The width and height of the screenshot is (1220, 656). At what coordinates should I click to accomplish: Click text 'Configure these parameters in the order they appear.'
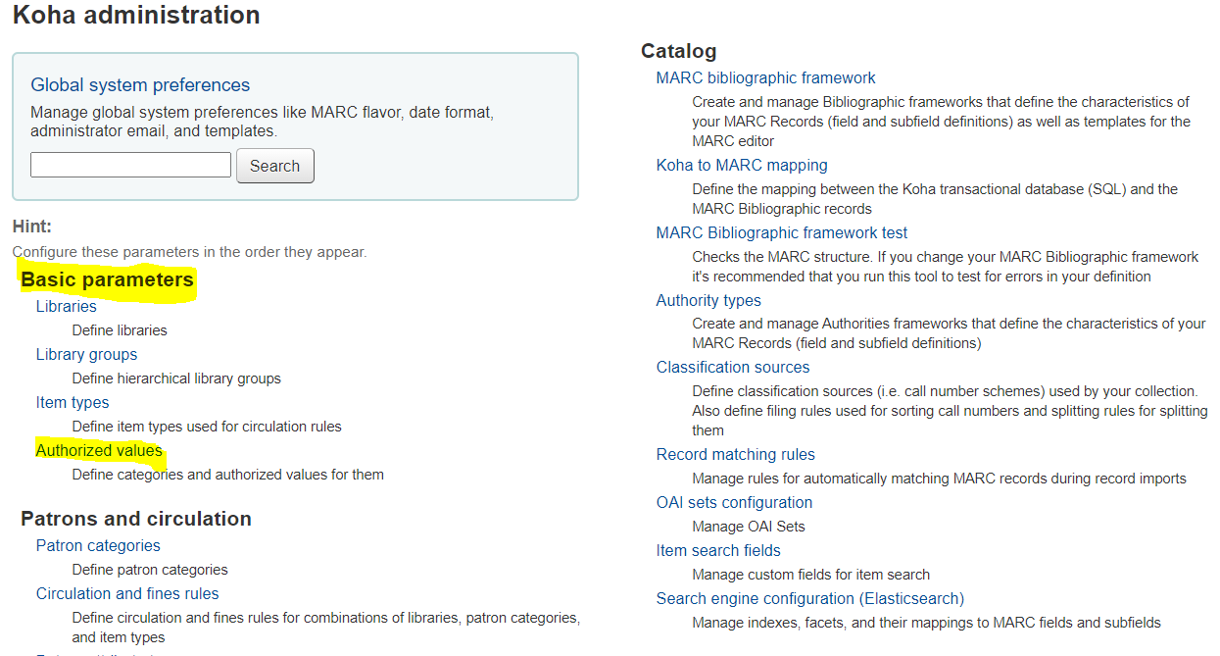[x=190, y=252]
